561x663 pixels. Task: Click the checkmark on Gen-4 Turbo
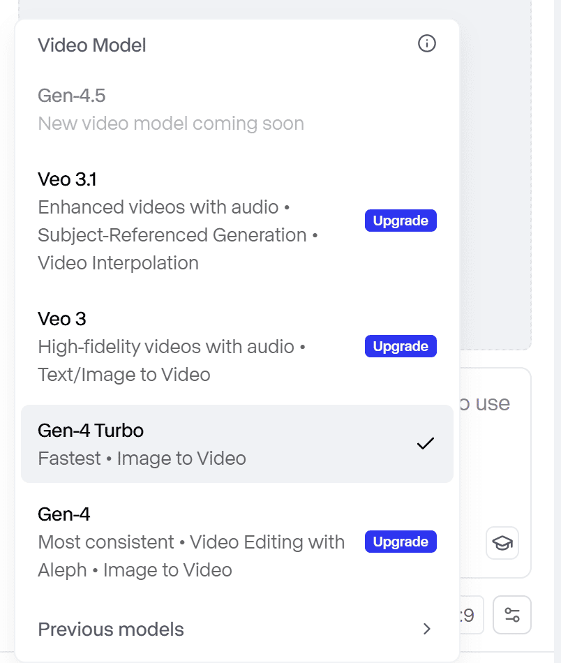click(x=425, y=444)
